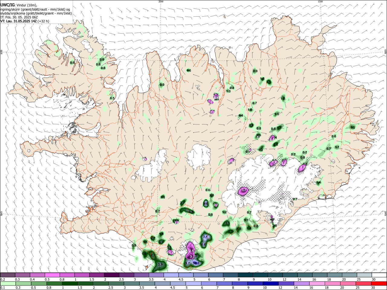Click the UWC/IG title text
Image resolution: width=387 pixels, height=290 pixels.
7,5
